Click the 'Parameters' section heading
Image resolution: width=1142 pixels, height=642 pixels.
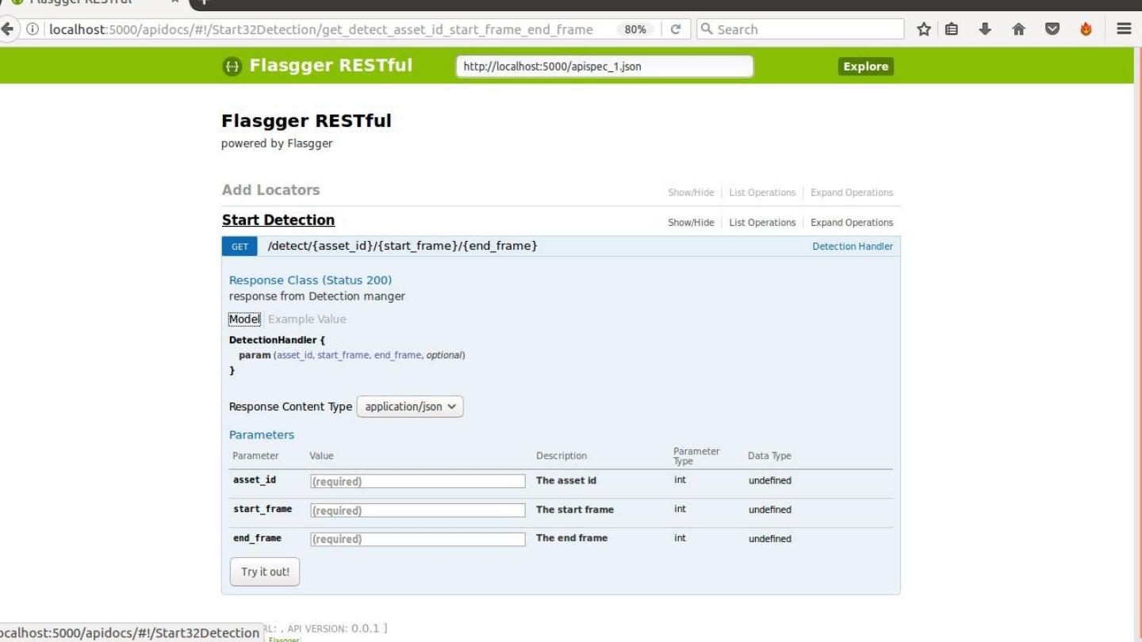tap(262, 435)
